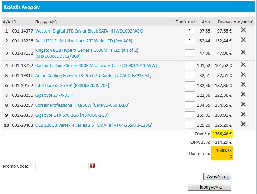Edit quantity field for Gigabyte GTX 670
The height and width of the screenshot is (194, 257).
click(190, 115)
